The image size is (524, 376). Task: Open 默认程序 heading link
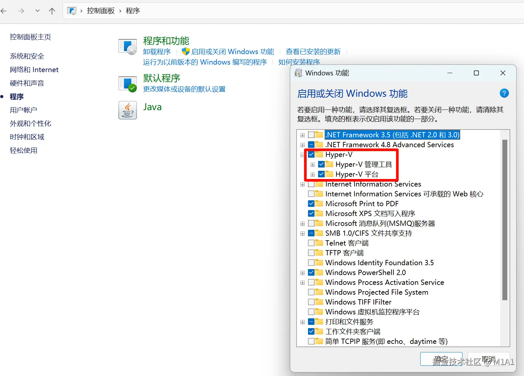(162, 78)
